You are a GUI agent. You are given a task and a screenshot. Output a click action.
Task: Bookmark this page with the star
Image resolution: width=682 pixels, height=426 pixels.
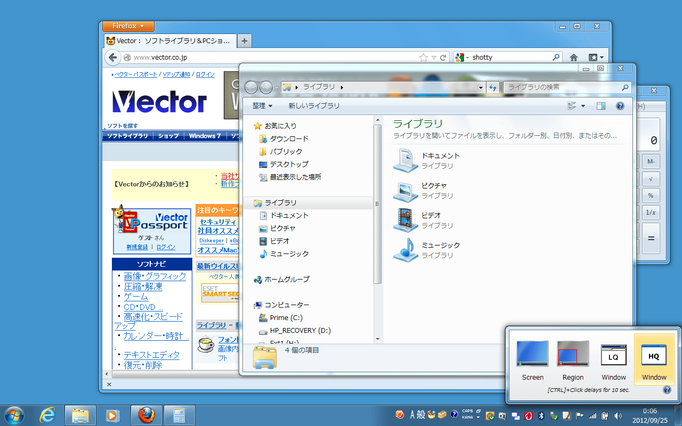coord(424,57)
